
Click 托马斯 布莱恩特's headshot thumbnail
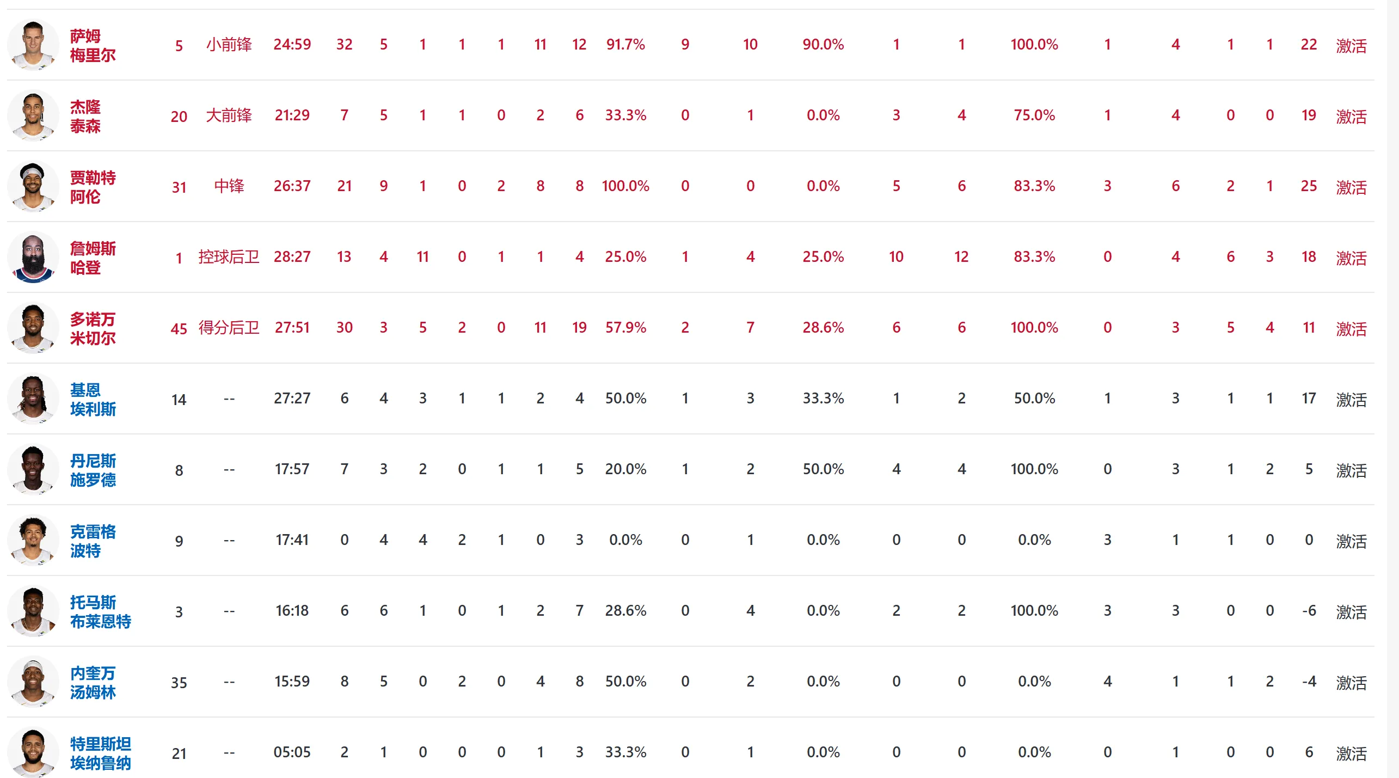(x=33, y=611)
